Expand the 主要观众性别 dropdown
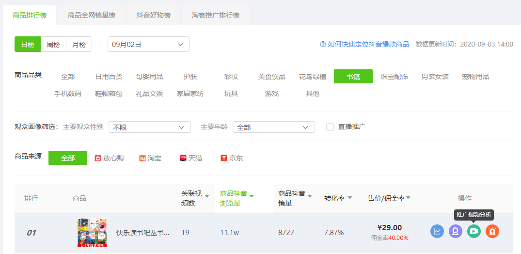521x254 pixels. tap(150, 127)
